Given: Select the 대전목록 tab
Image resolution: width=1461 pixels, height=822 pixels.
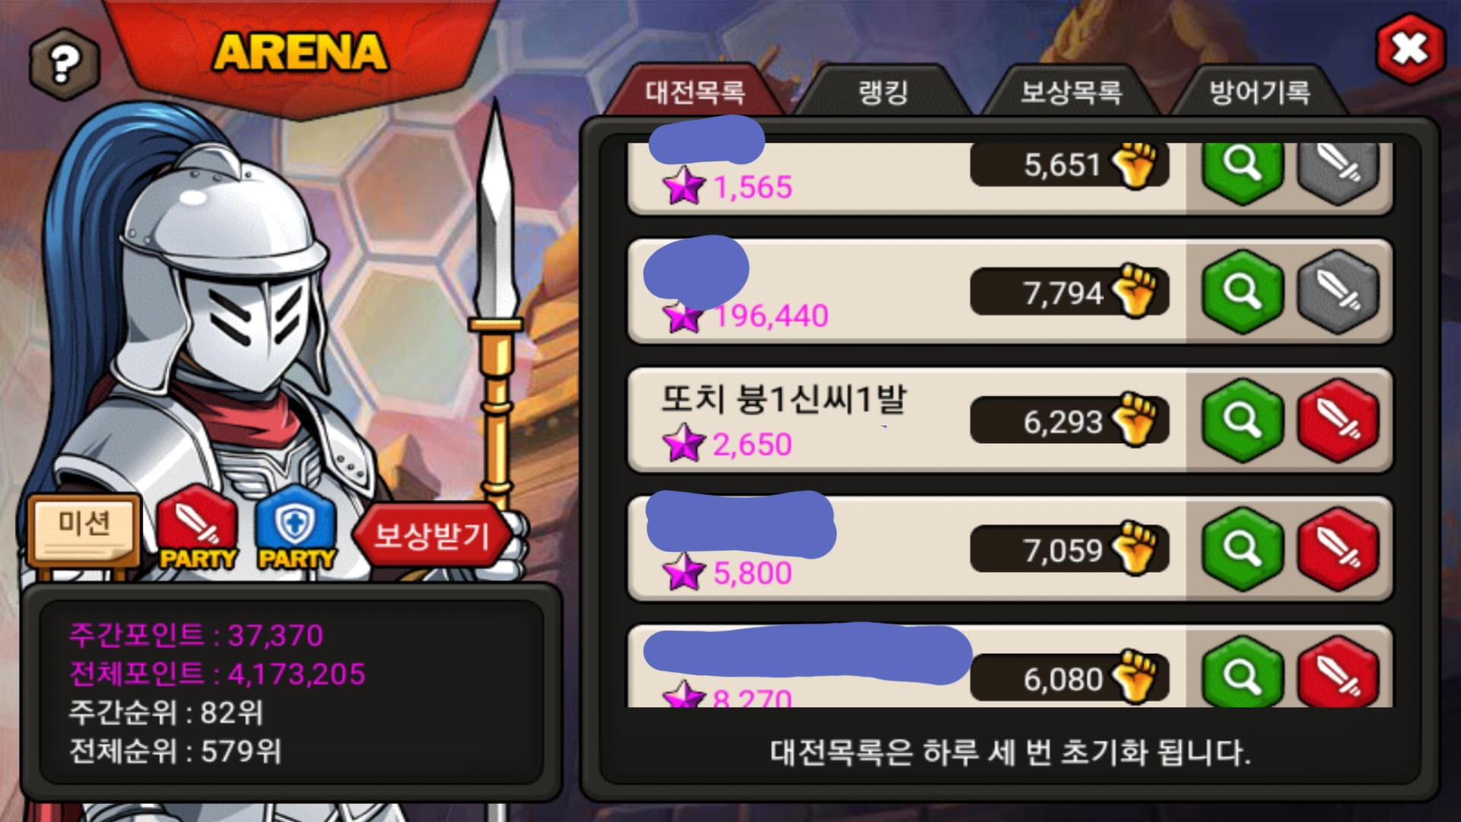Looking at the screenshot, I should pos(695,92).
